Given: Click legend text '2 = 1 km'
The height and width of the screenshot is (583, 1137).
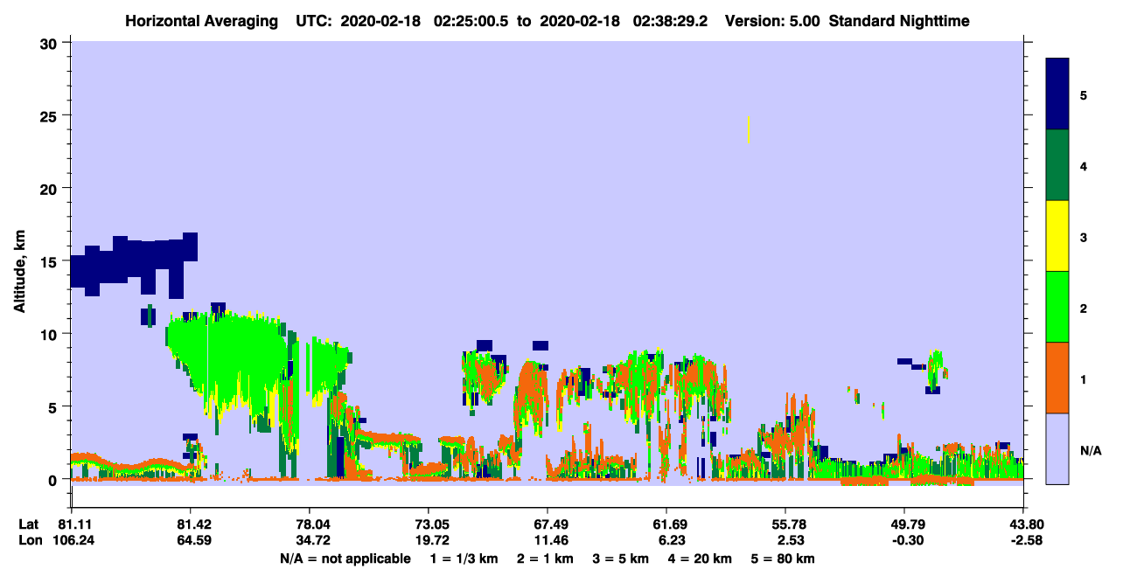Looking at the screenshot, I should point(547,559).
